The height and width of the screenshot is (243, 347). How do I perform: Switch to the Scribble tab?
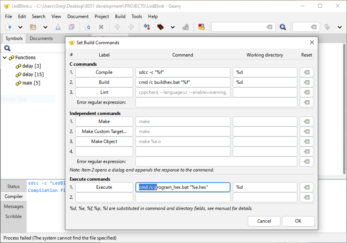click(x=13, y=216)
